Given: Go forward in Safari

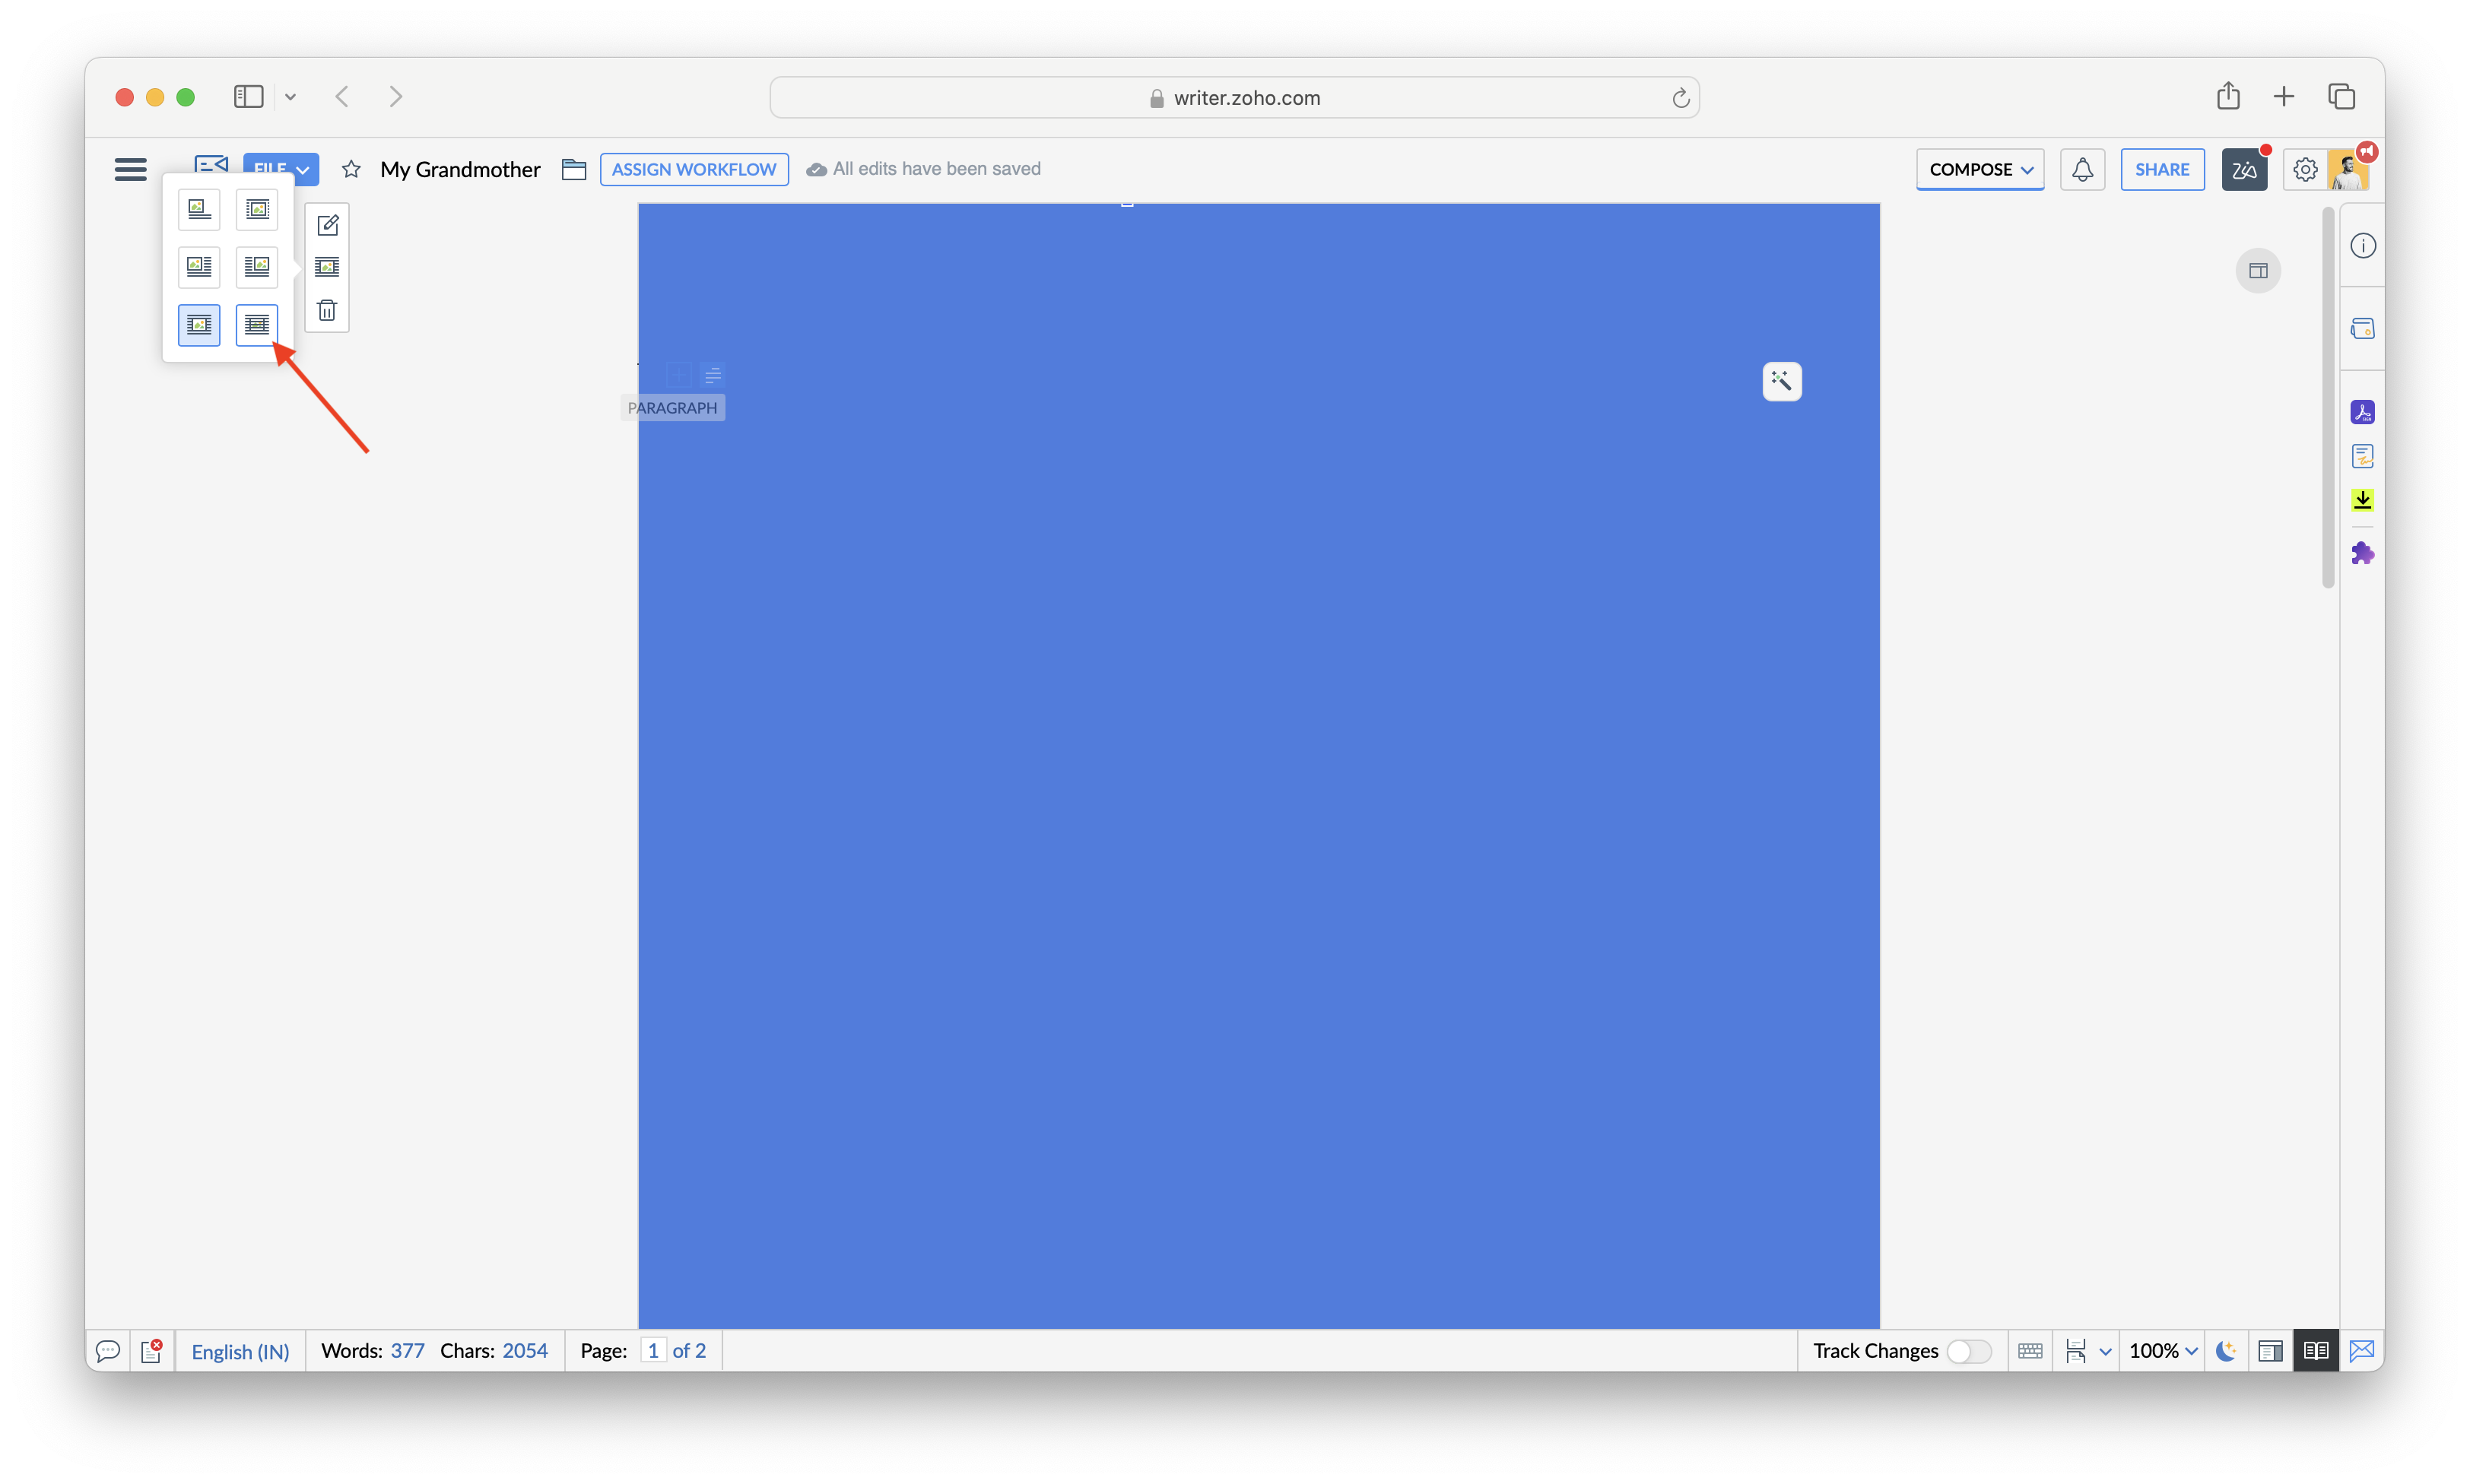Looking at the screenshot, I should tap(396, 97).
